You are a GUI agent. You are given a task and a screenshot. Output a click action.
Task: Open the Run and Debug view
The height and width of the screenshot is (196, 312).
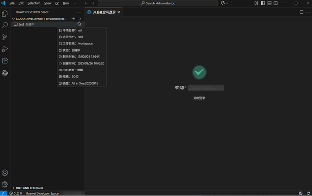click(5, 49)
